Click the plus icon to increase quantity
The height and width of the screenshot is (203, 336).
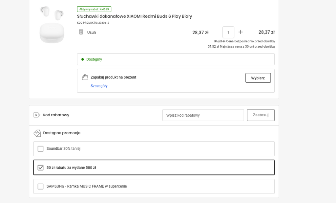click(241, 32)
